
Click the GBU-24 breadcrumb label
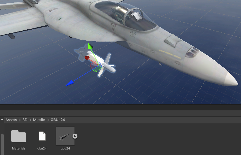(x=58, y=120)
